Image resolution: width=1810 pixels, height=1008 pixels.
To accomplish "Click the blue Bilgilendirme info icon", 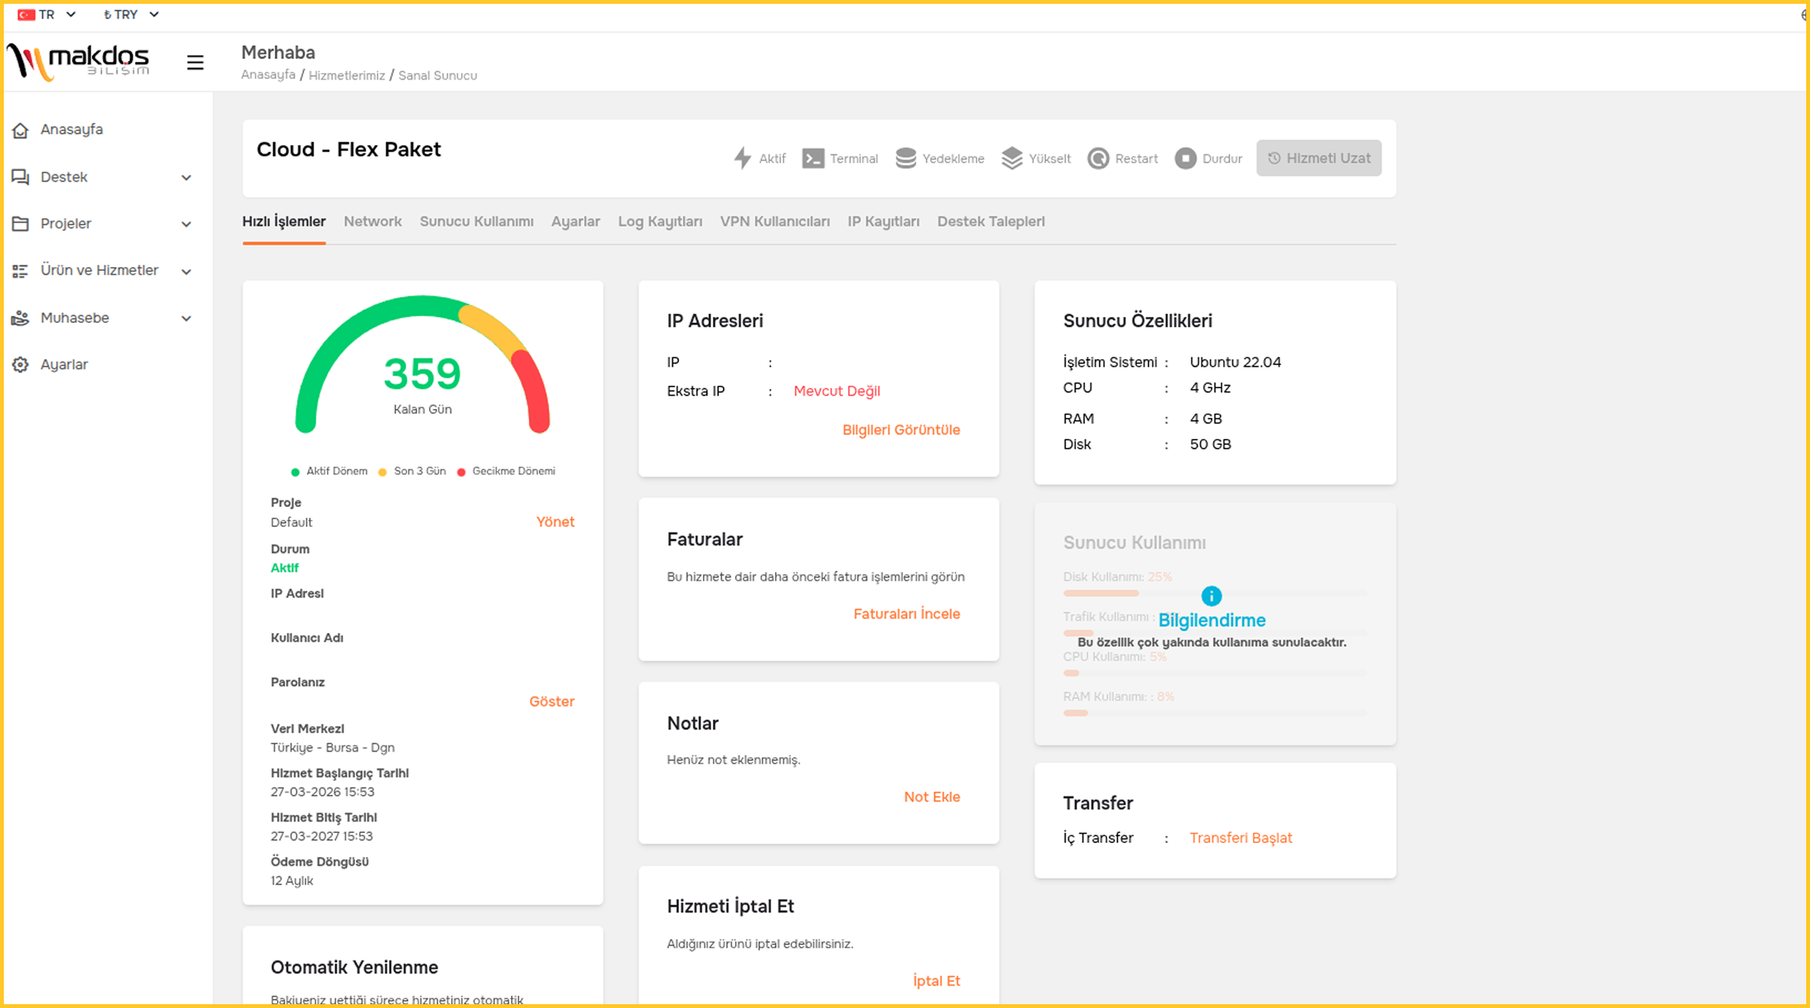I will tap(1211, 596).
